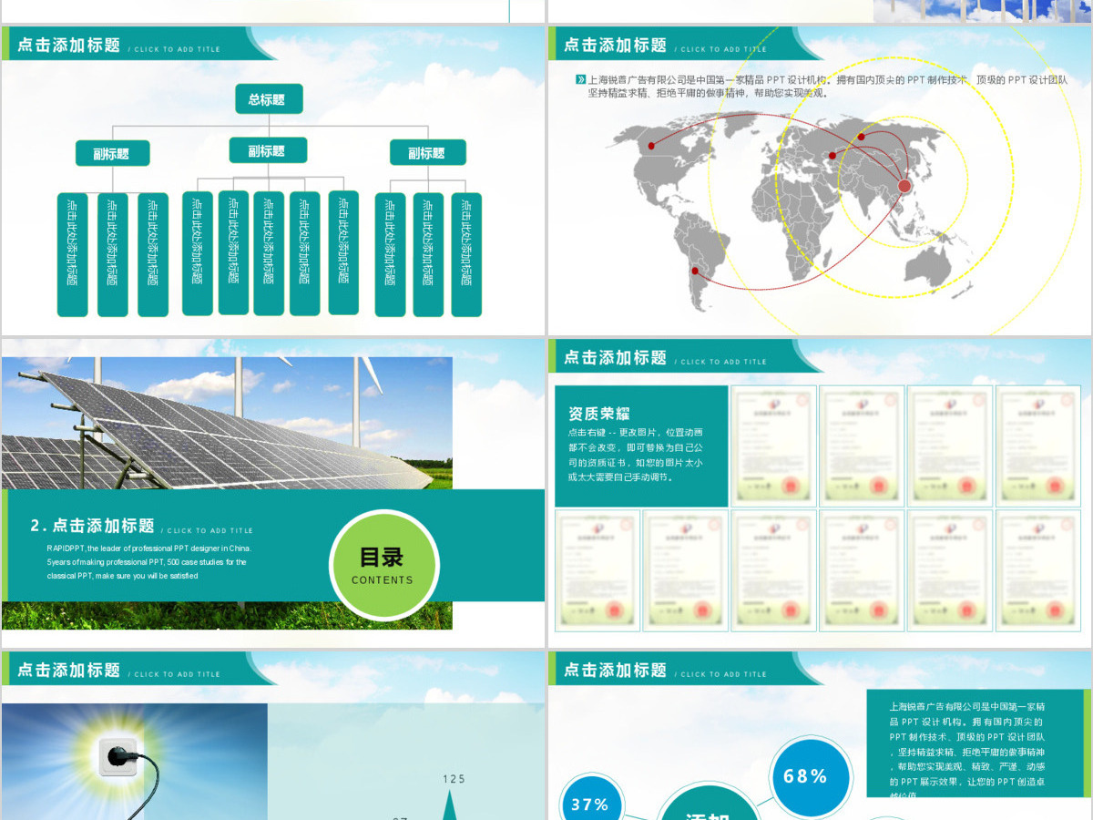Image resolution: width=1093 pixels, height=820 pixels.
Task: Select the 资质荣耀 heading
Action: [x=598, y=413]
